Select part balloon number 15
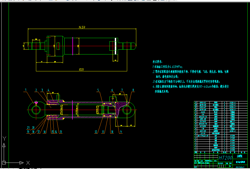 point(53,132)
